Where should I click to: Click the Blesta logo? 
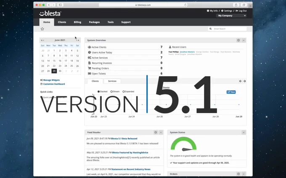50,13
